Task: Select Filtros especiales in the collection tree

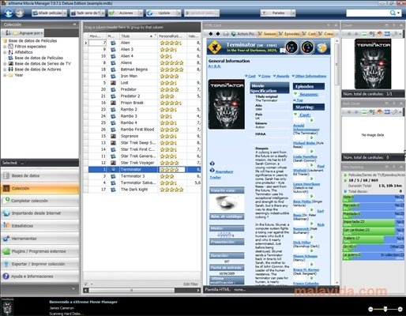Action: click(30, 47)
